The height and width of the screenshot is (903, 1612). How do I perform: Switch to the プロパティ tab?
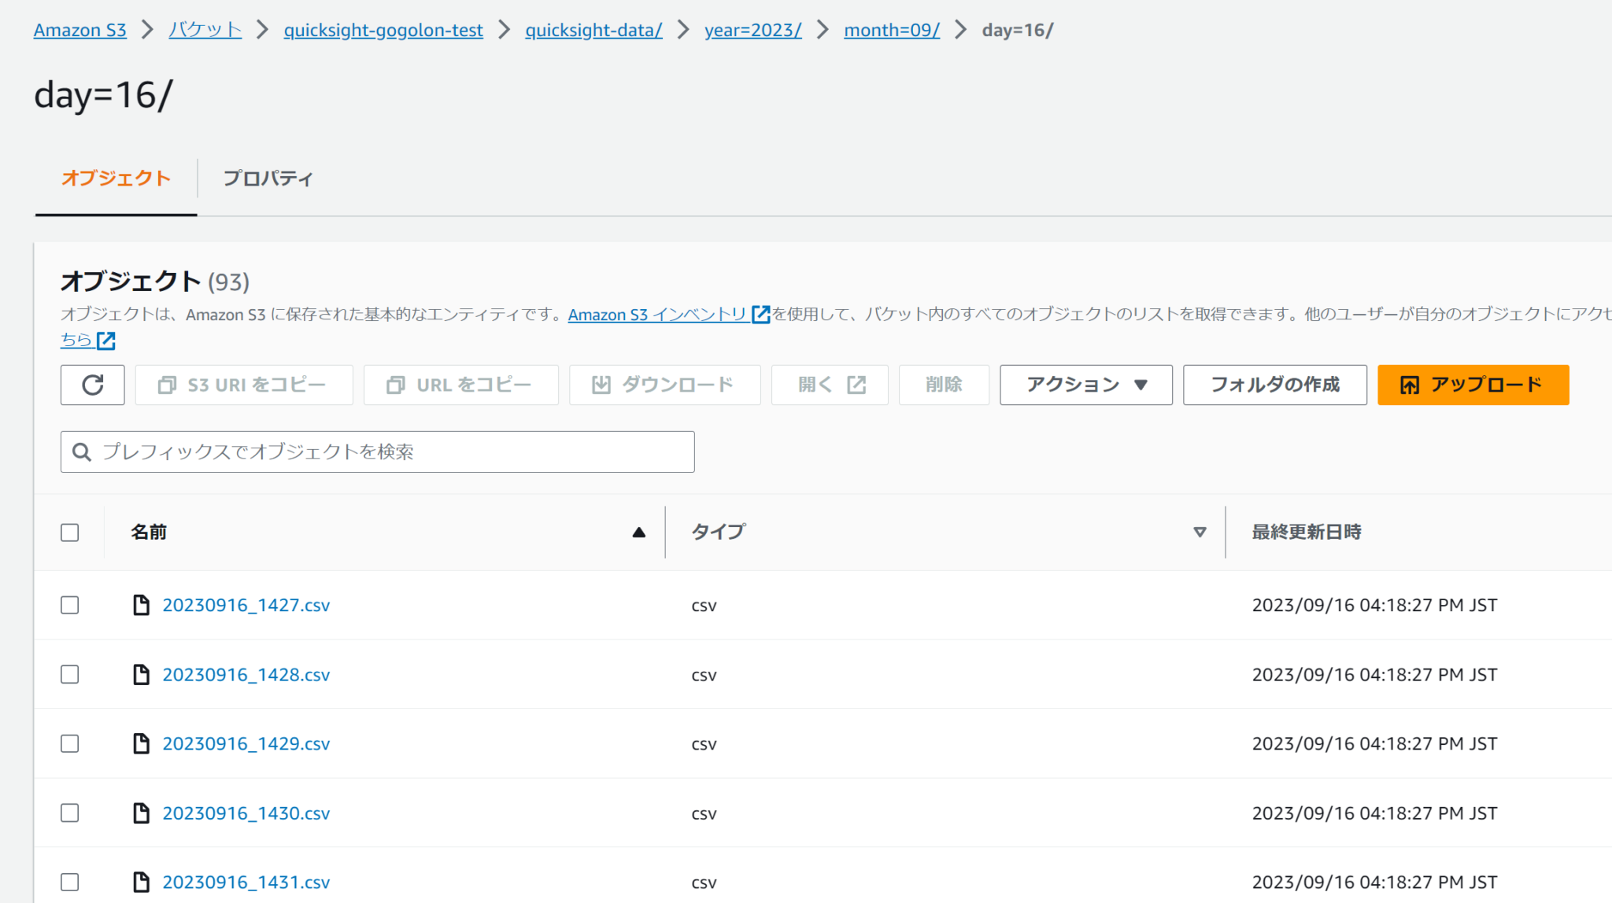coord(268,179)
